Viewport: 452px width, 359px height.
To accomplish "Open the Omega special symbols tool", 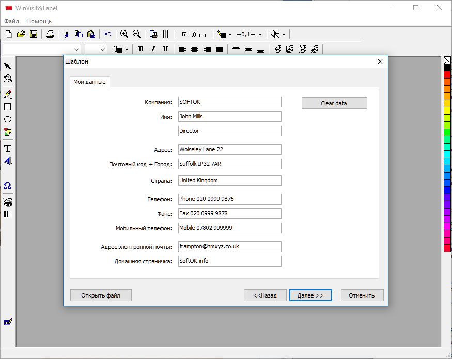I will coord(8,186).
